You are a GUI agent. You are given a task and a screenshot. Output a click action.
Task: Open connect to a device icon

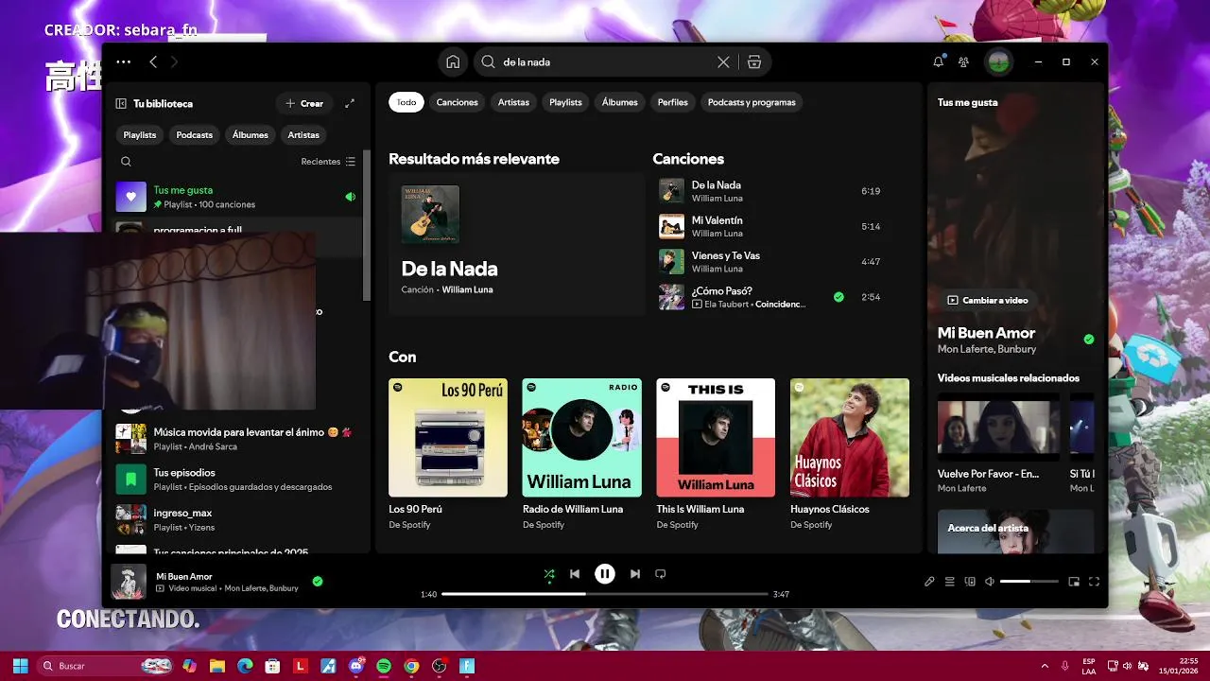coord(970,582)
